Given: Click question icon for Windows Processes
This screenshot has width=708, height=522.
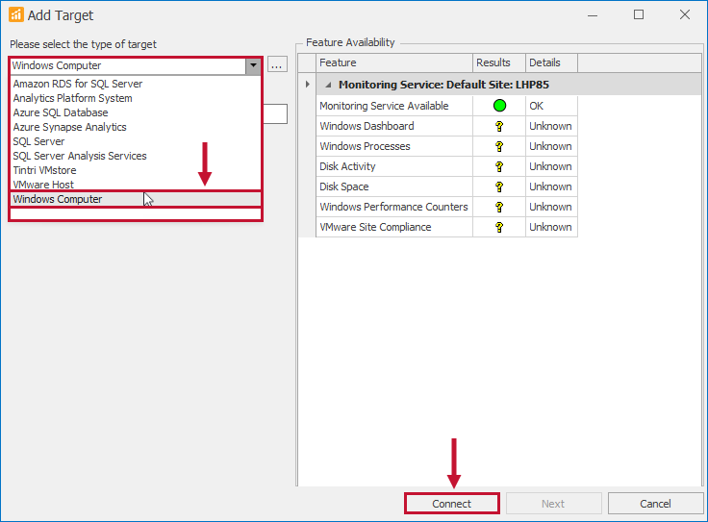Looking at the screenshot, I should 499,147.
